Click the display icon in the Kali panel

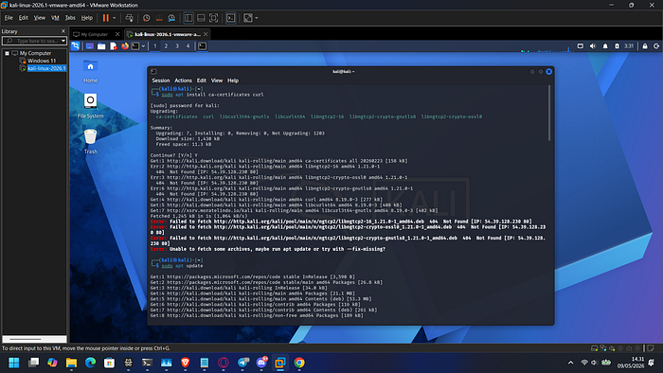[580, 46]
